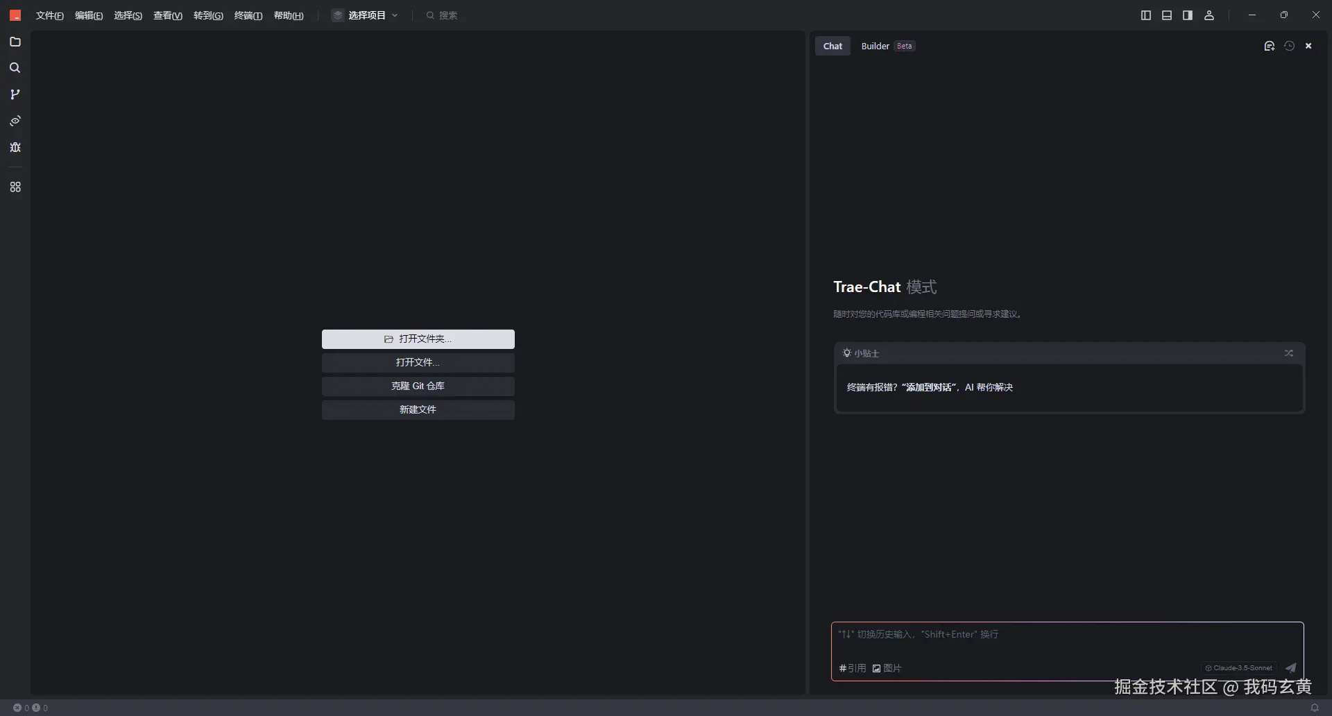Open the Claude-3.5-Sonnet model selector

coord(1239,668)
